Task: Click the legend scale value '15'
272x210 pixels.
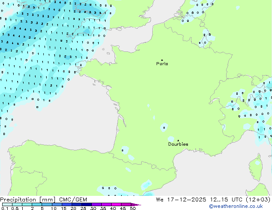Action: pos(63,208)
